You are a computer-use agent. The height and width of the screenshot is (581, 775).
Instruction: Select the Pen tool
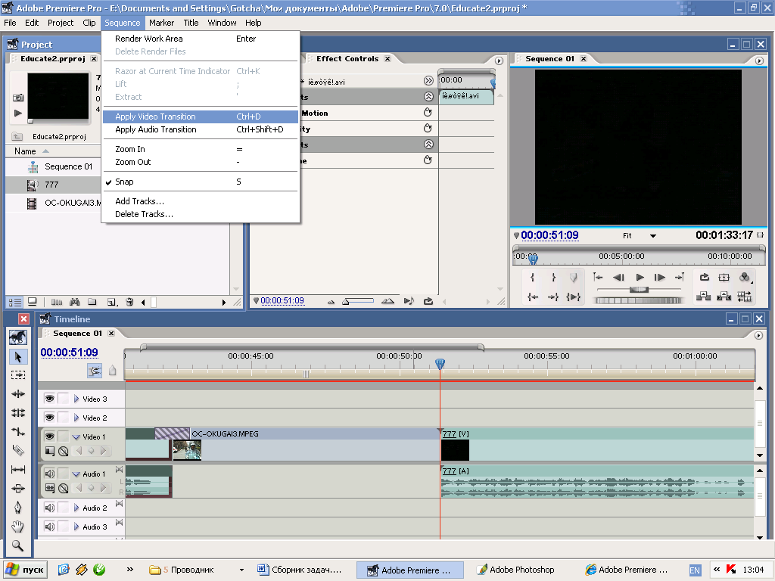pos(18,508)
